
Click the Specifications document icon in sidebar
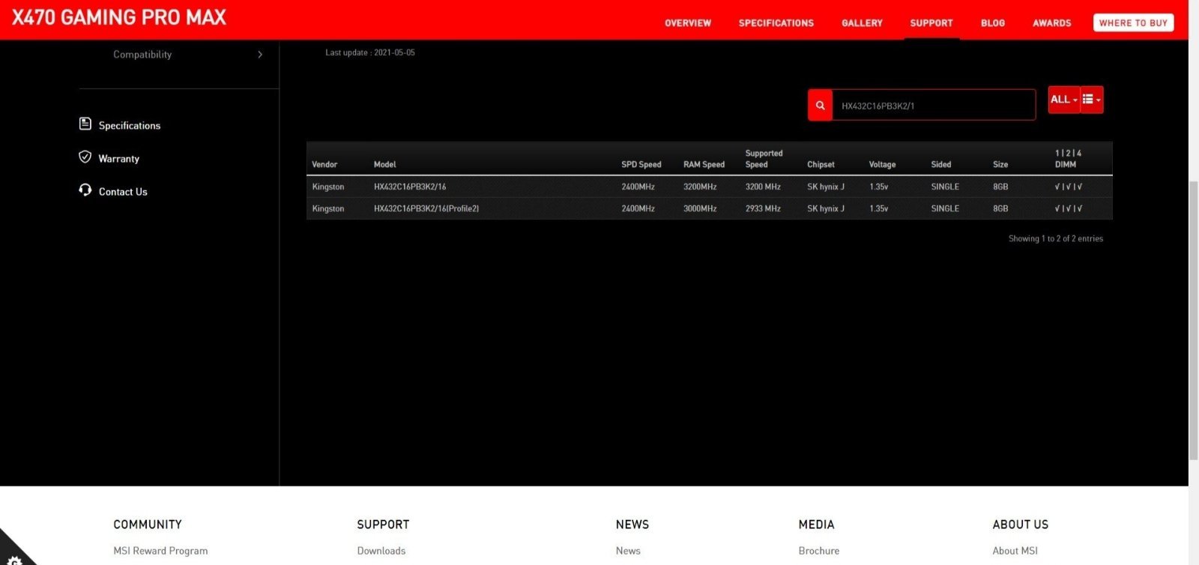coord(85,124)
